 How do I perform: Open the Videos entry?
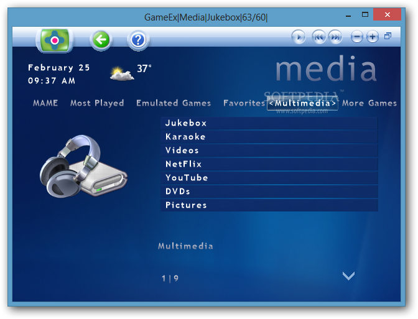269,150
